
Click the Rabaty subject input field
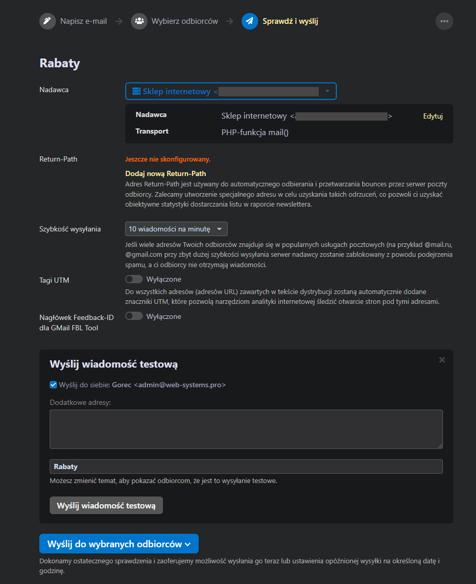(246, 466)
